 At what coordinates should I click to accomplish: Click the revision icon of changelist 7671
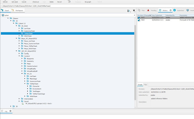tap(139, 18)
